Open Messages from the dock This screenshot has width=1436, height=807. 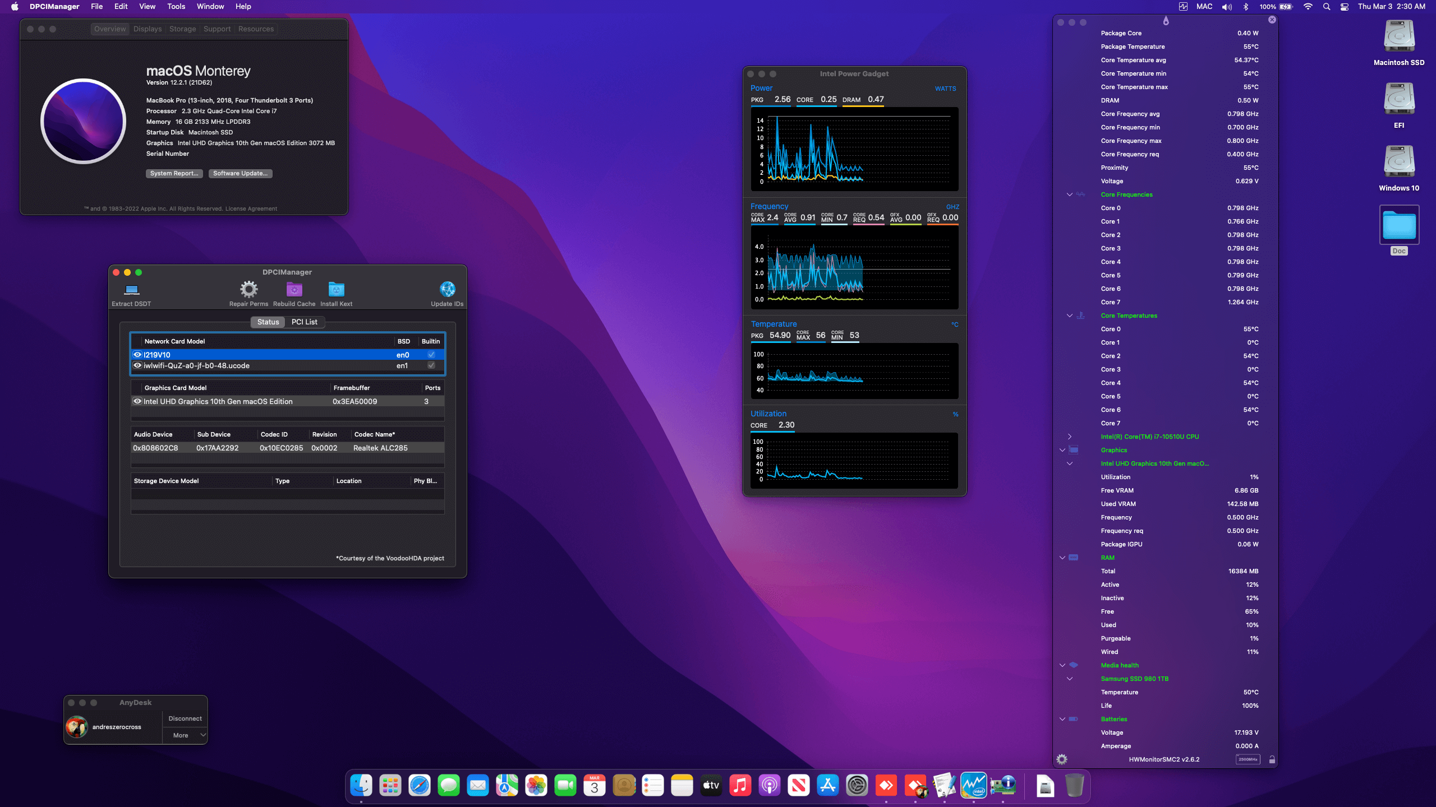pos(448,786)
